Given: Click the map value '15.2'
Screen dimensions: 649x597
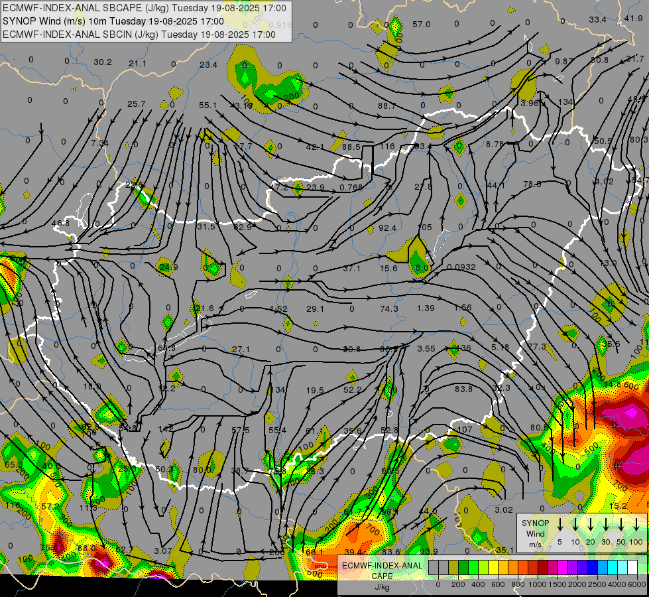Looking at the screenshot, I should click(x=618, y=505).
